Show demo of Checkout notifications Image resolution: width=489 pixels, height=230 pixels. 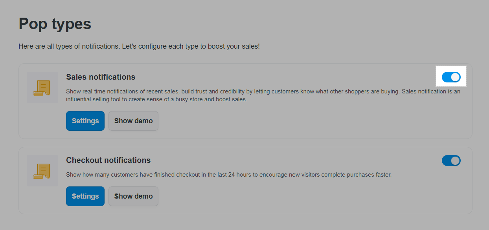[x=133, y=196]
